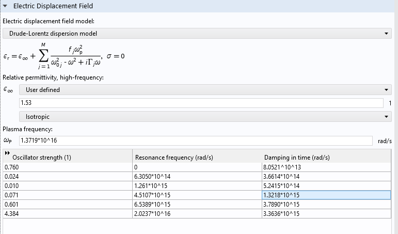
Task: Open the User defined permittivity dropdown
Action: tap(204, 90)
